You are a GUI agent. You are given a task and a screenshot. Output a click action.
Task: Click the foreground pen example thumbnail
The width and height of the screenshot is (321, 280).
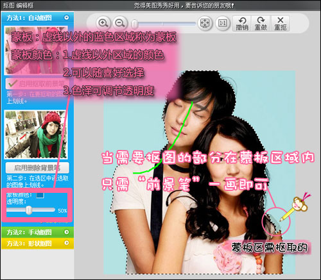coord(36,50)
